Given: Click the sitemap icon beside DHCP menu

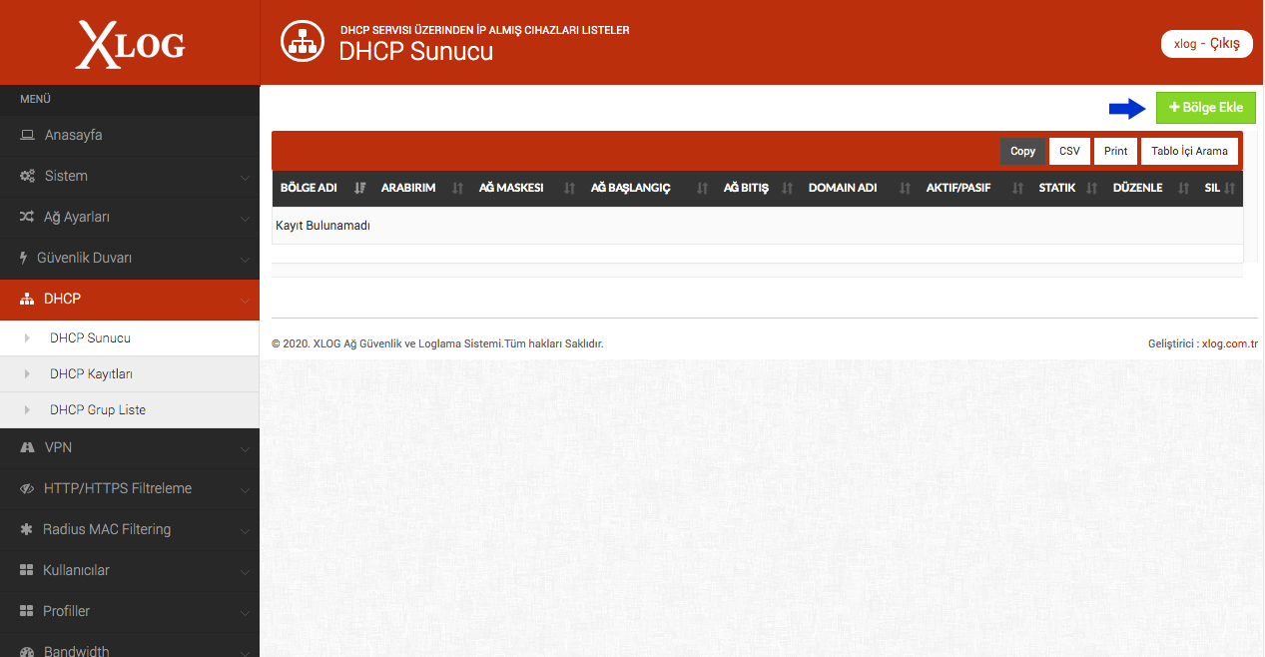Looking at the screenshot, I should pyautogui.click(x=27, y=299).
